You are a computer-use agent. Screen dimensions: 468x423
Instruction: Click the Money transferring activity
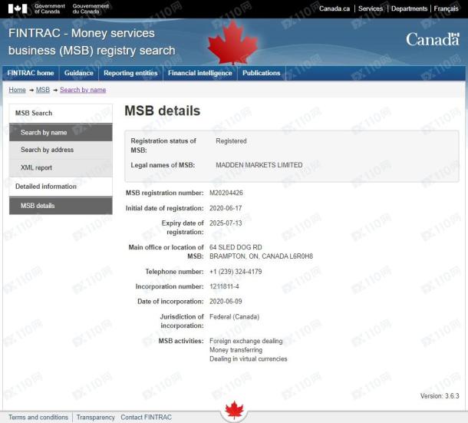[x=236, y=350]
